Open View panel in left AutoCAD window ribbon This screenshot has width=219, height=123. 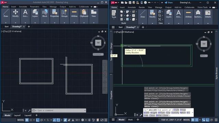point(94,13)
